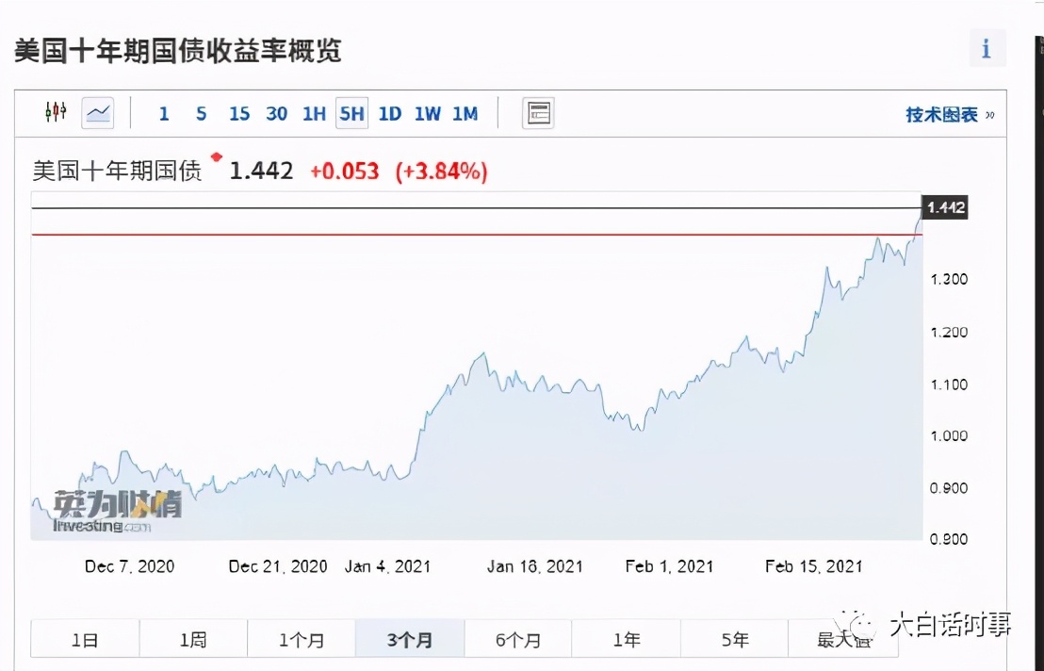Switch timeframe to 1D
The image size is (1044, 671).
coord(389,112)
